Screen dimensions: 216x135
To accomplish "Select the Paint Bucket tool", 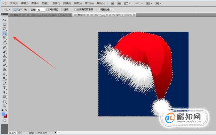I will point(4,69).
